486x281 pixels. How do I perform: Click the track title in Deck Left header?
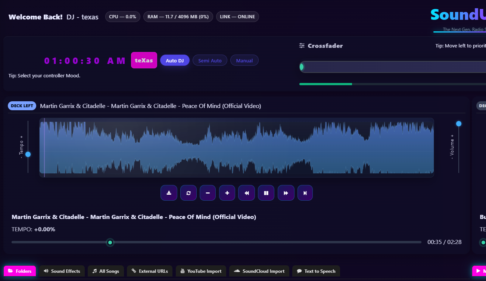pyautogui.click(x=150, y=106)
